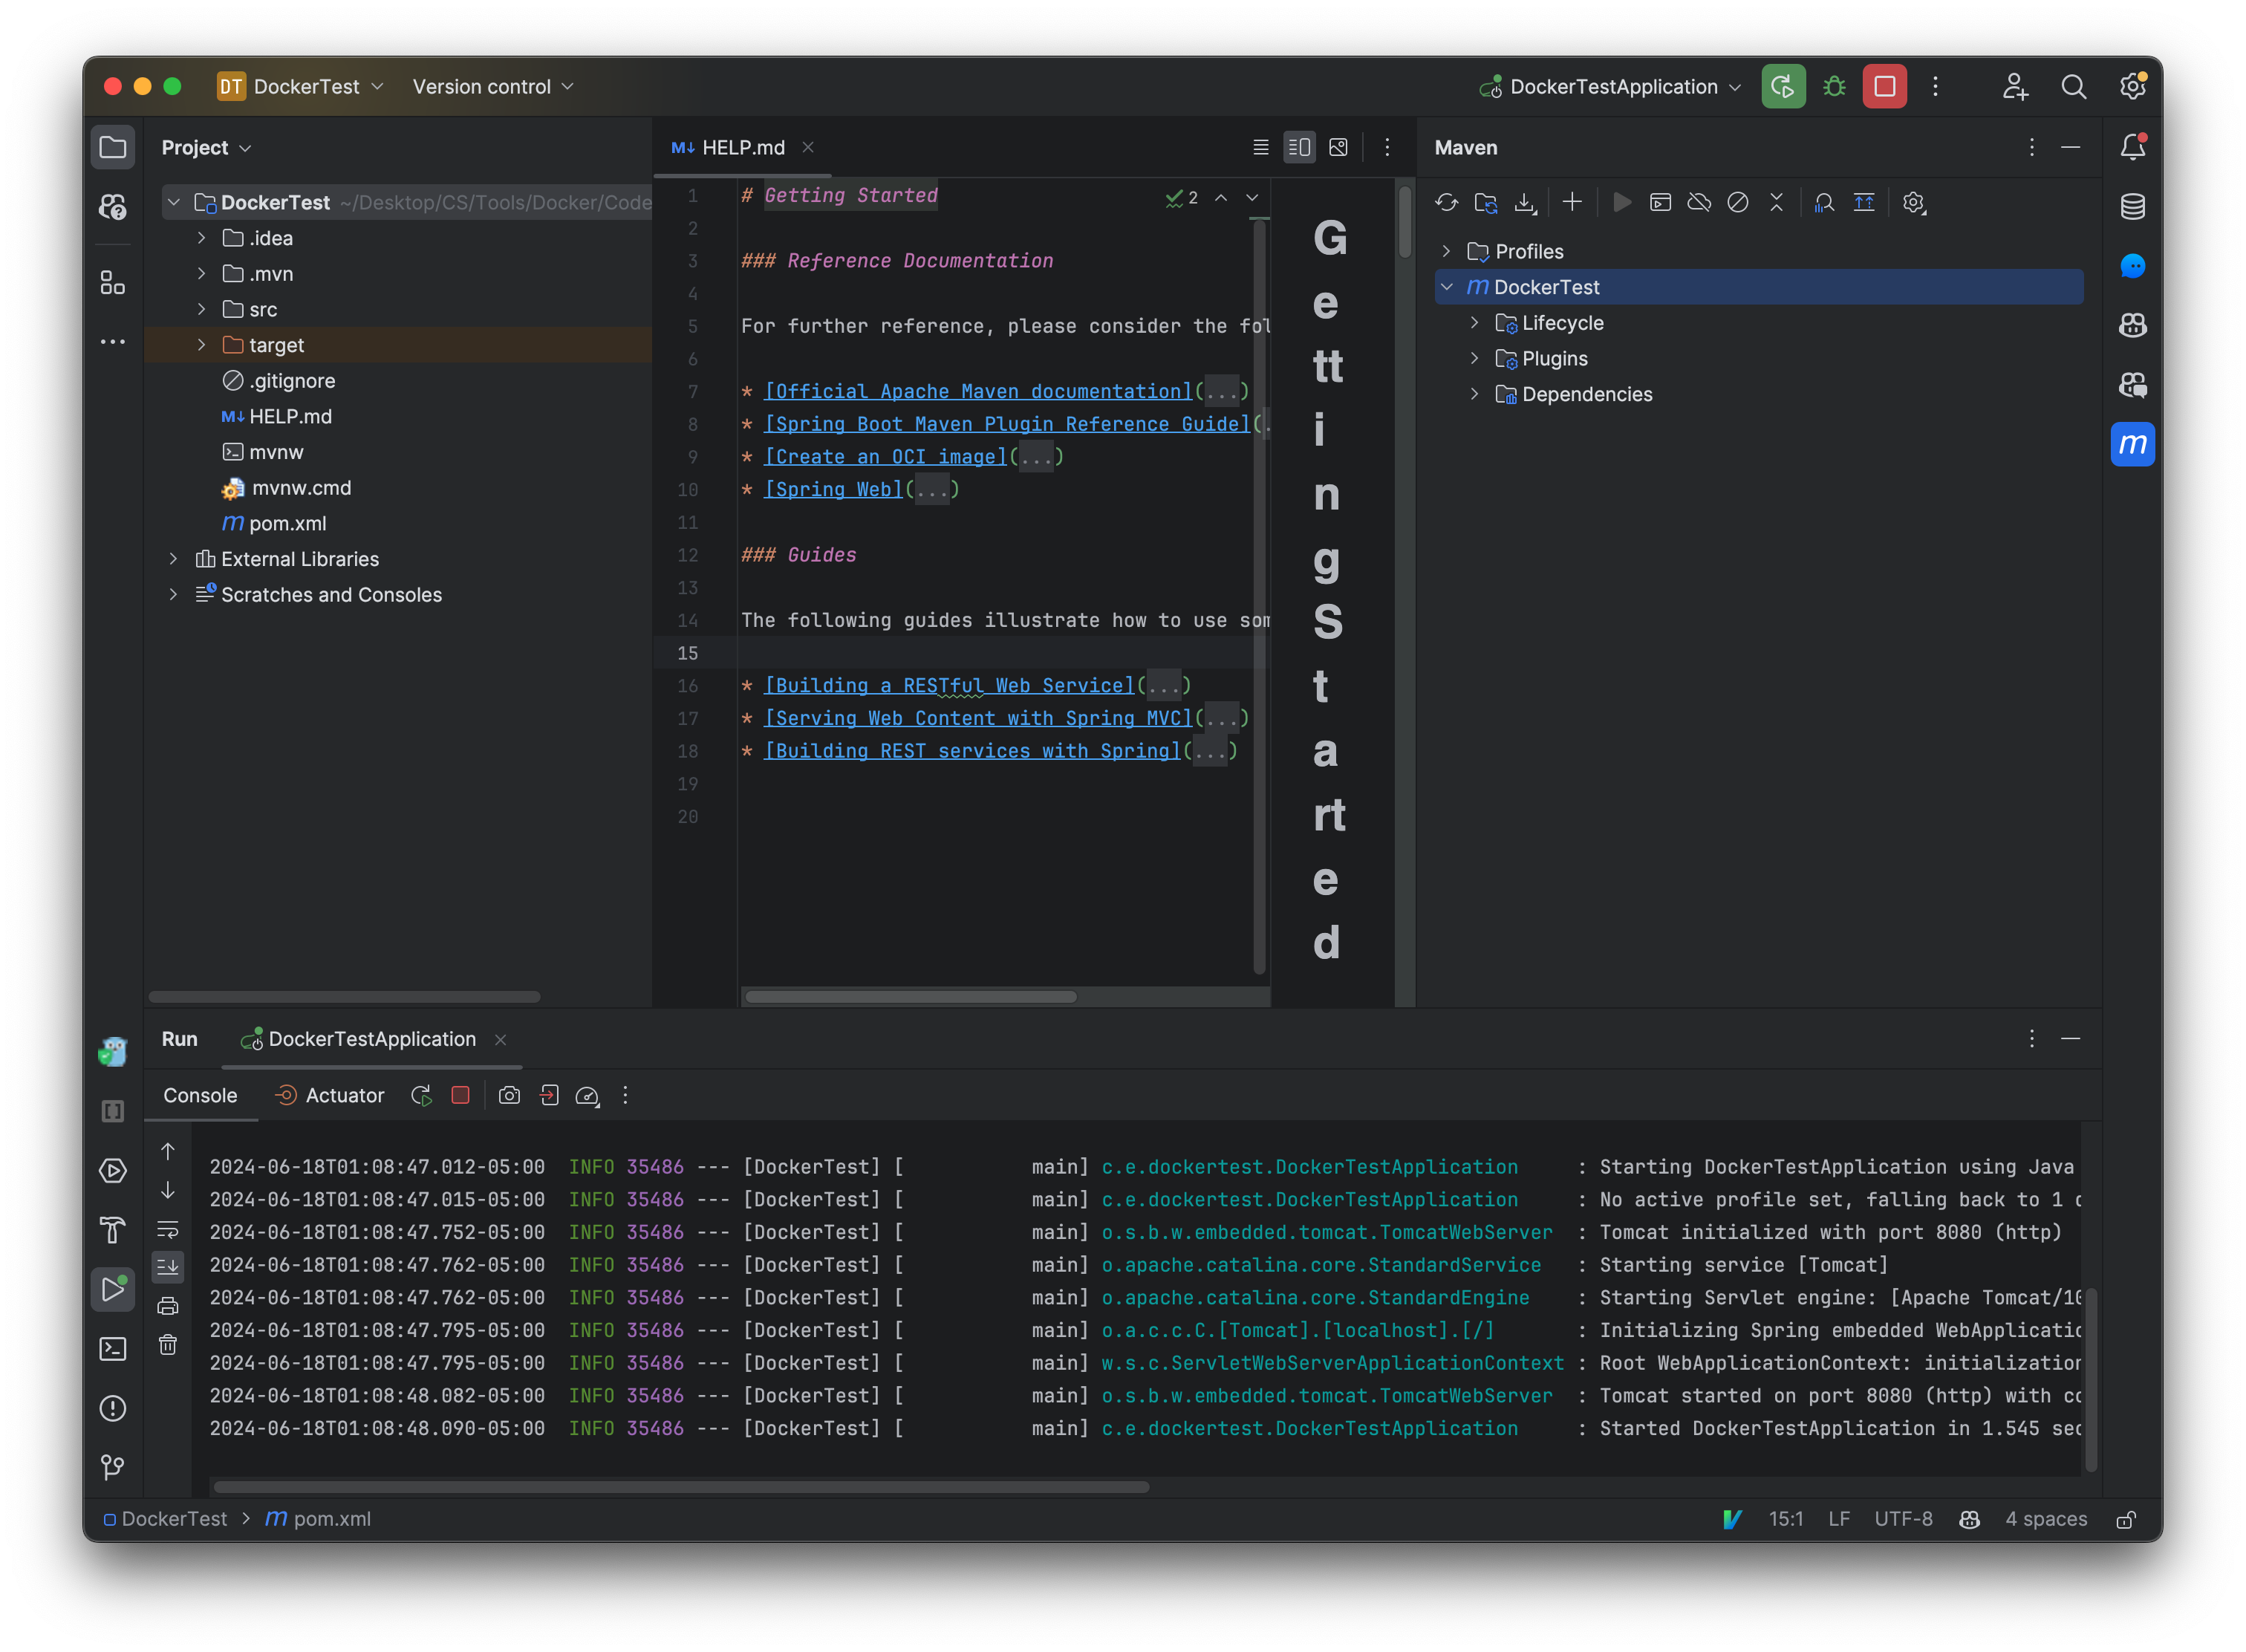This screenshot has width=2246, height=1652.
Task: Expand Maven Lifecycle node
Action: [x=1474, y=323]
